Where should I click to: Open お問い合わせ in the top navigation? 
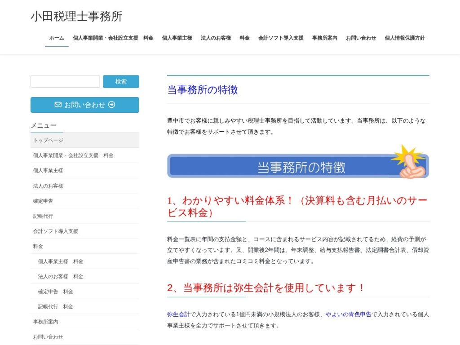point(361,38)
